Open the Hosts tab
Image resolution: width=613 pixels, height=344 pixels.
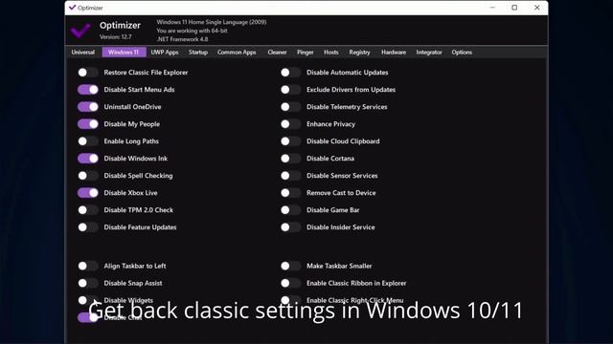(x=331, y=53)
